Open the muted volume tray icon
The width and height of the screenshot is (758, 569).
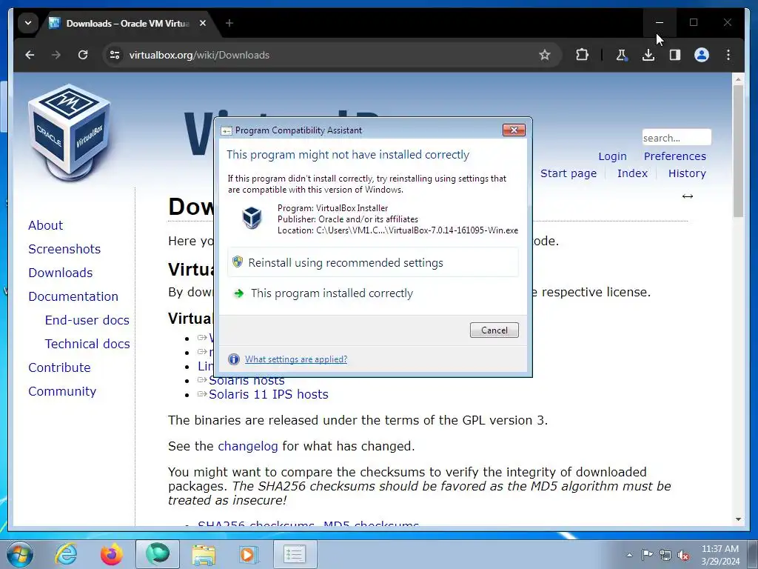coord(683,555)
